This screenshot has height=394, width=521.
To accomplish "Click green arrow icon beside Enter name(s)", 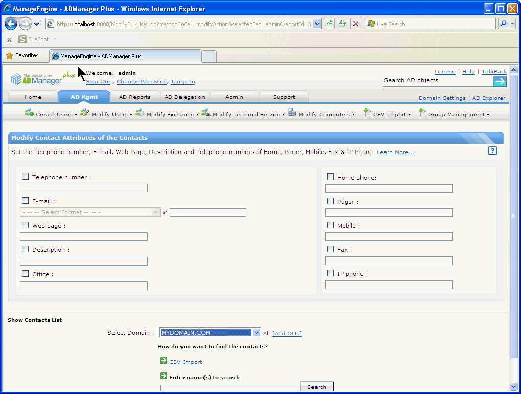I will pos(164,376).
